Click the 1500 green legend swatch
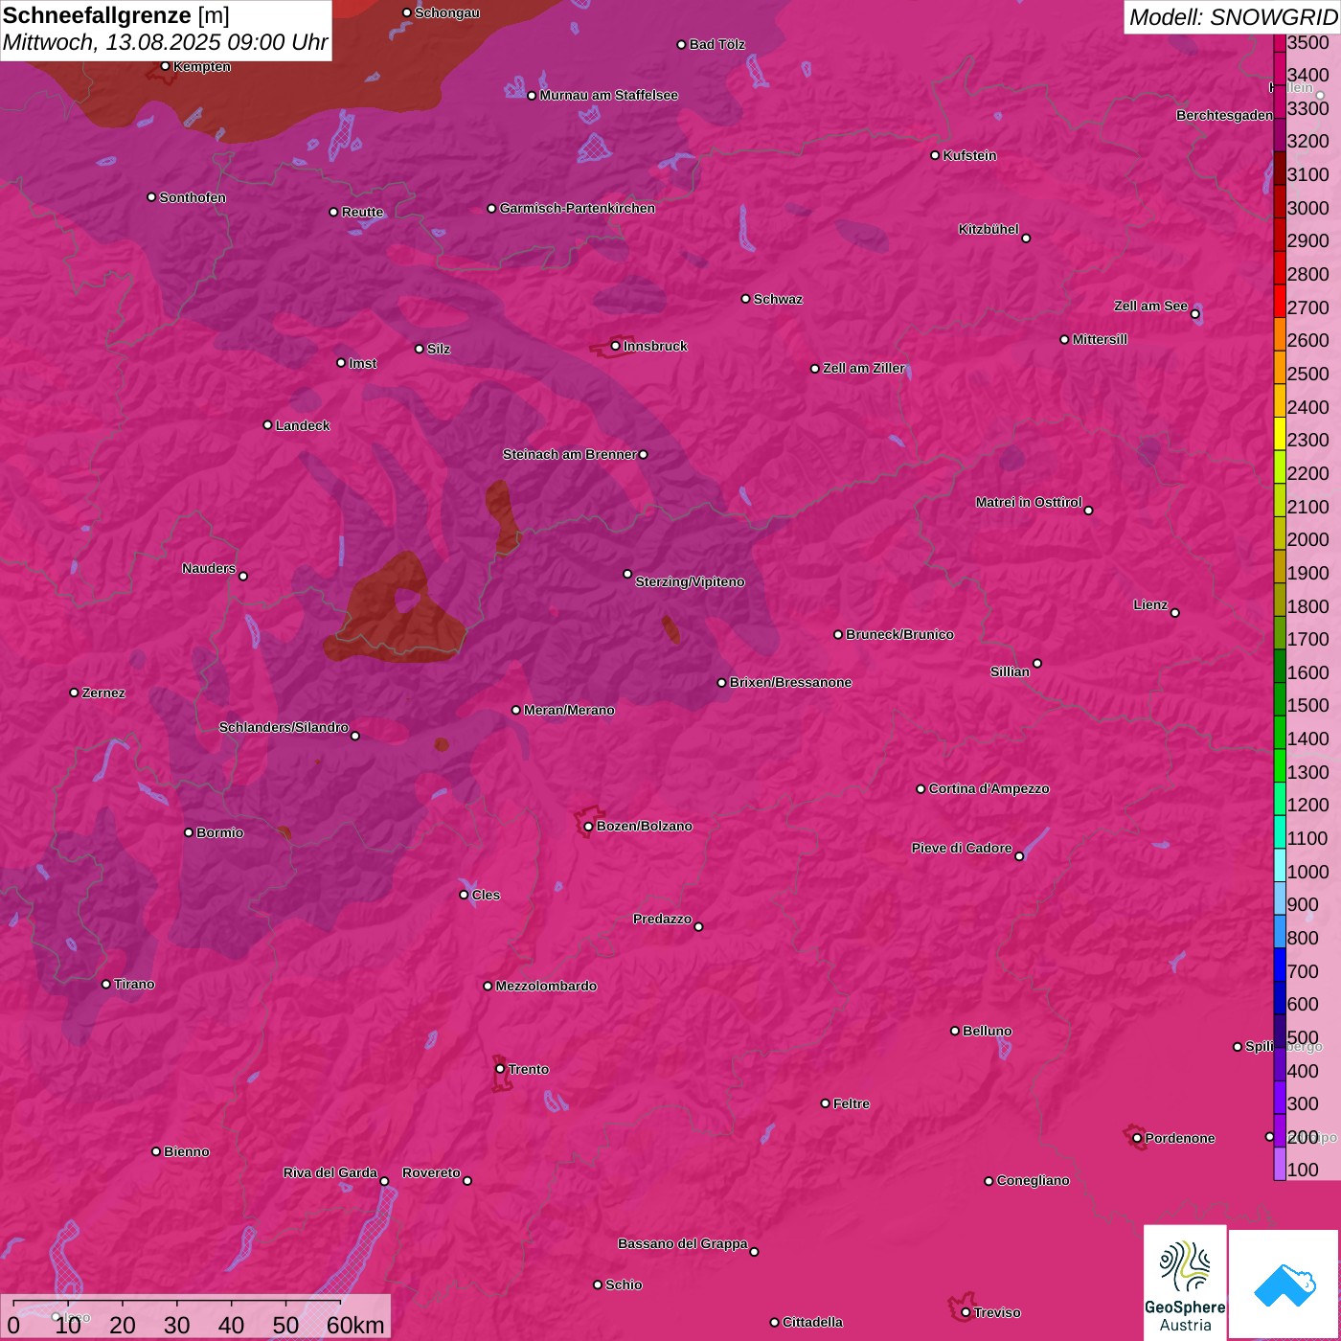 1279,698
